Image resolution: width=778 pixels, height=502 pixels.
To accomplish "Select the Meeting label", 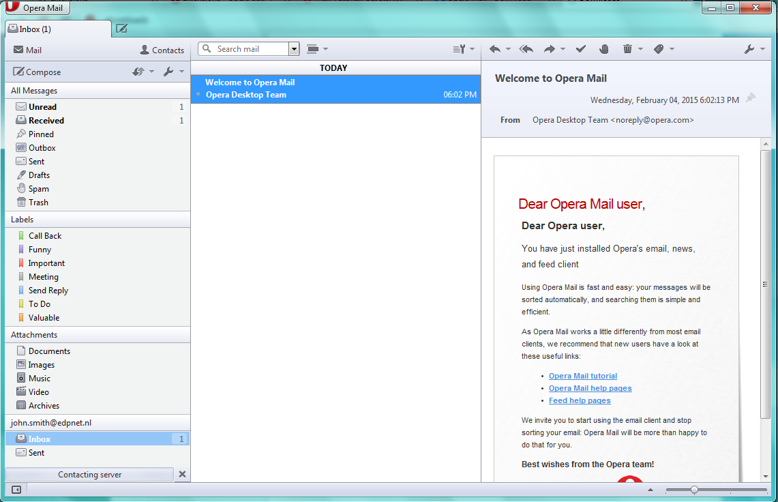I will pyautogui.click(x=98, y=277).
